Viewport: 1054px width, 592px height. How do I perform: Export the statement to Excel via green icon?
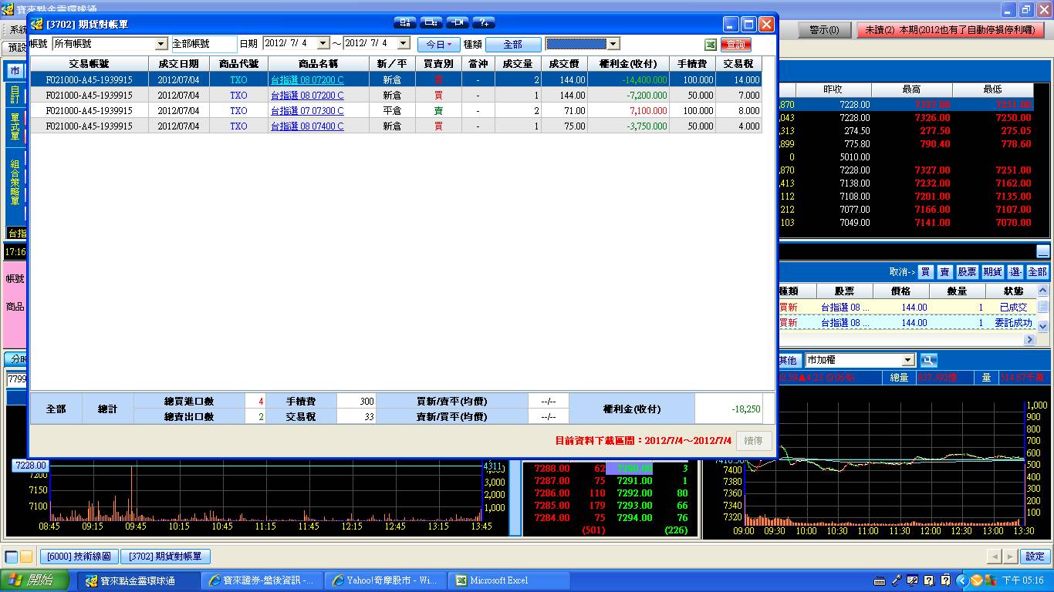[711, 45]
